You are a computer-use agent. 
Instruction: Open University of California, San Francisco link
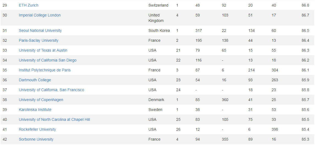51,90
